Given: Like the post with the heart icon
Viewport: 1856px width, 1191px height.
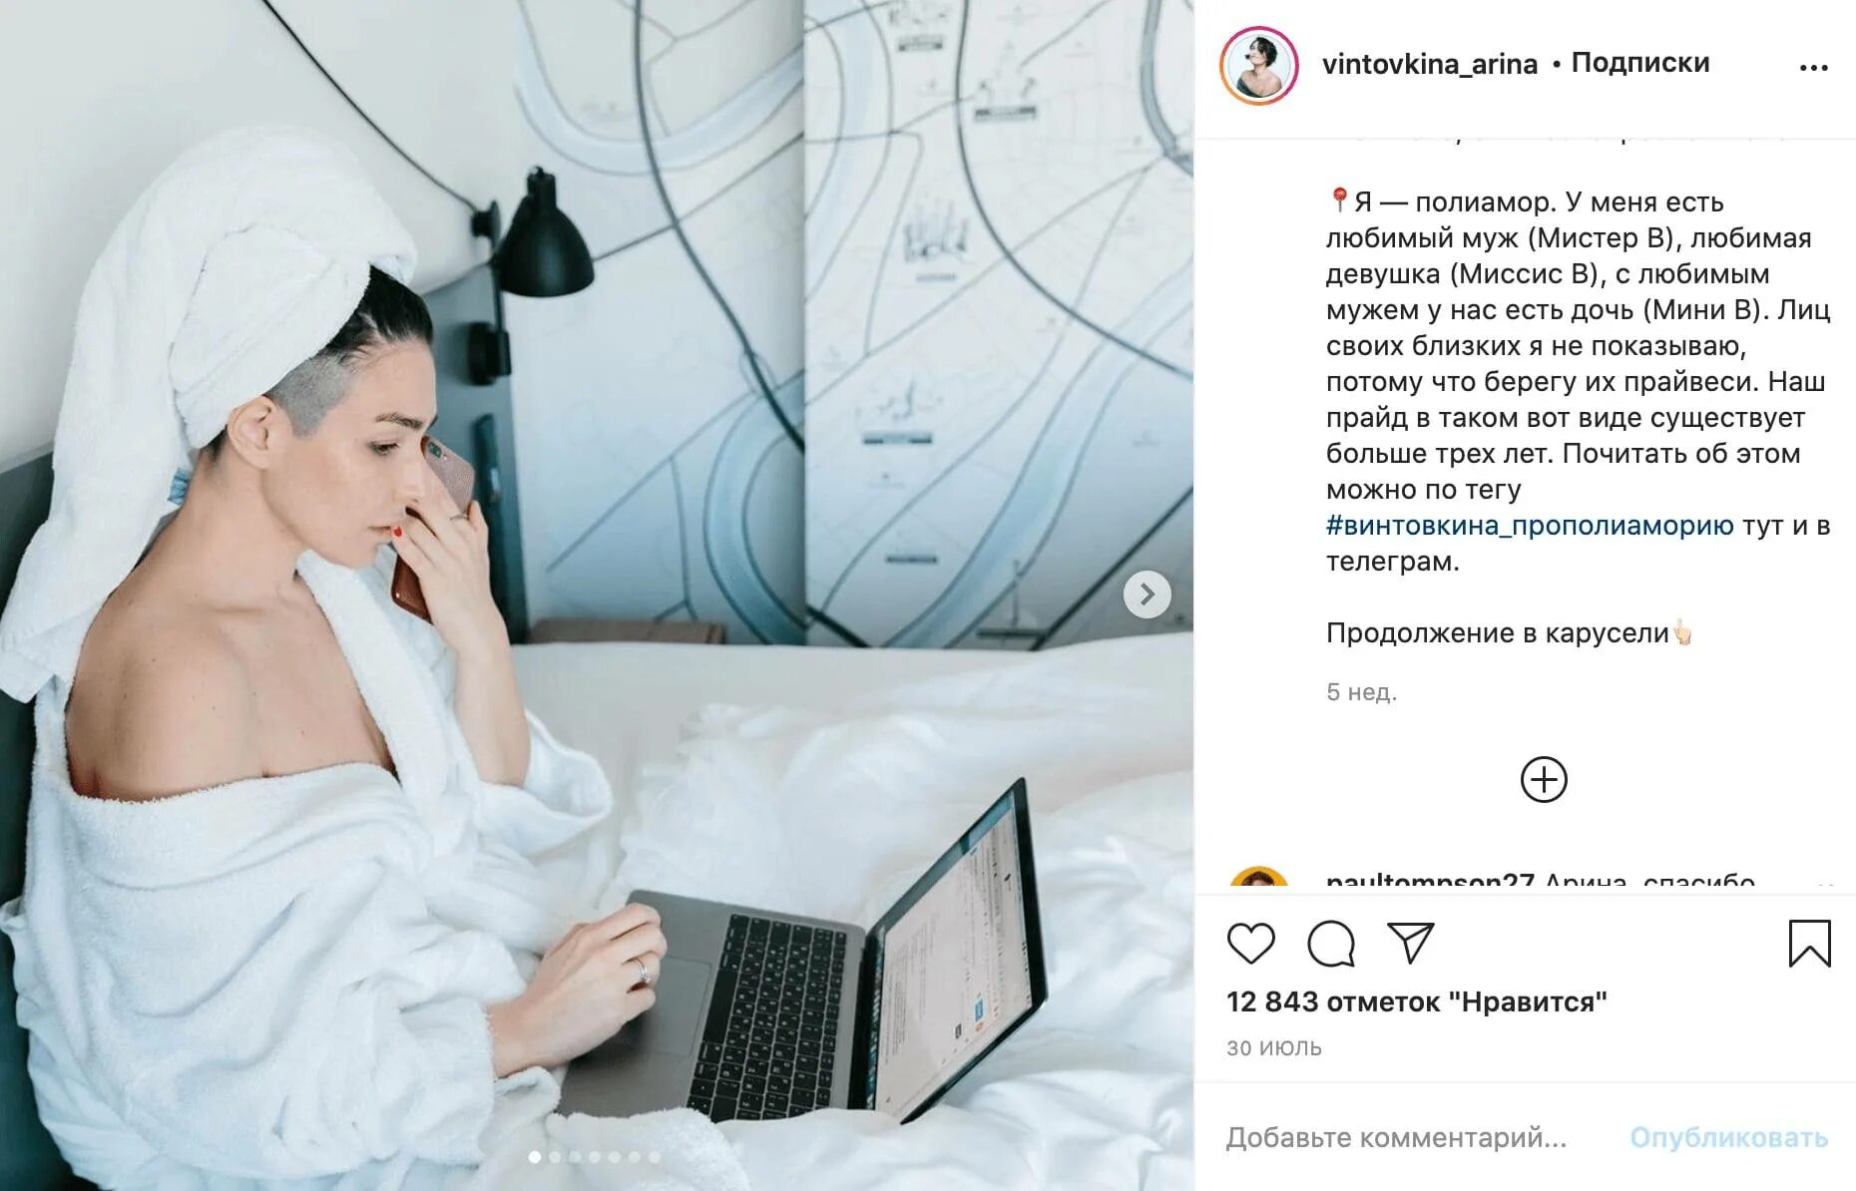Looking at the screenshot, I should [x=1250, y=943].
